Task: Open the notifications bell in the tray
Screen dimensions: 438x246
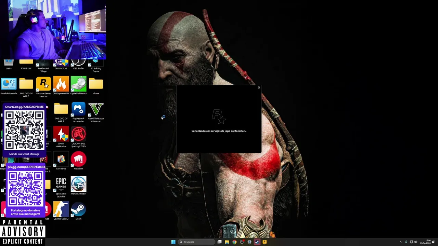Action: pos(433,242)
